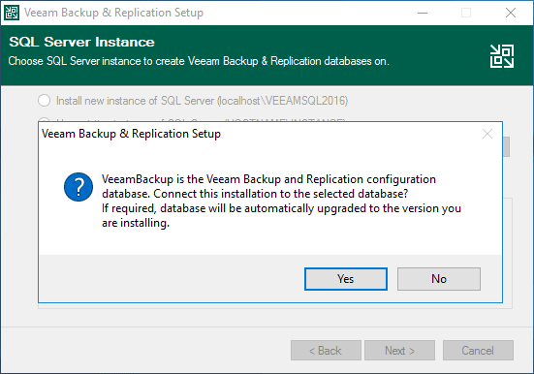Click the Back button in setup wizard
The width and height of the screenshot is (534, 374).
[326, 350]
